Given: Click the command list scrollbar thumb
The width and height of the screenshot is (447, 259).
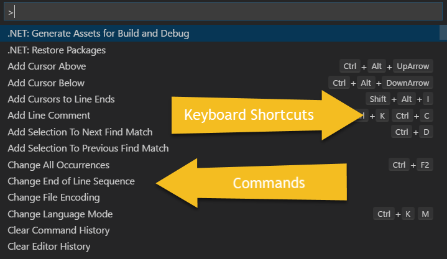Looking at the screenshot, I should pos(443,32).
